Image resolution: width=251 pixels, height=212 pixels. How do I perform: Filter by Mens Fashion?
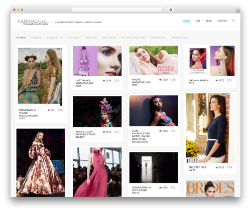coord(109,38)
